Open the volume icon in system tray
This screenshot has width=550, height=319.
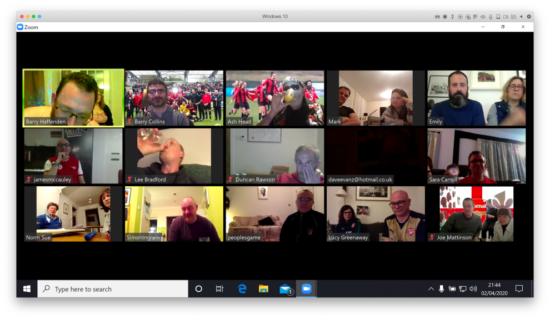point(473,289)
